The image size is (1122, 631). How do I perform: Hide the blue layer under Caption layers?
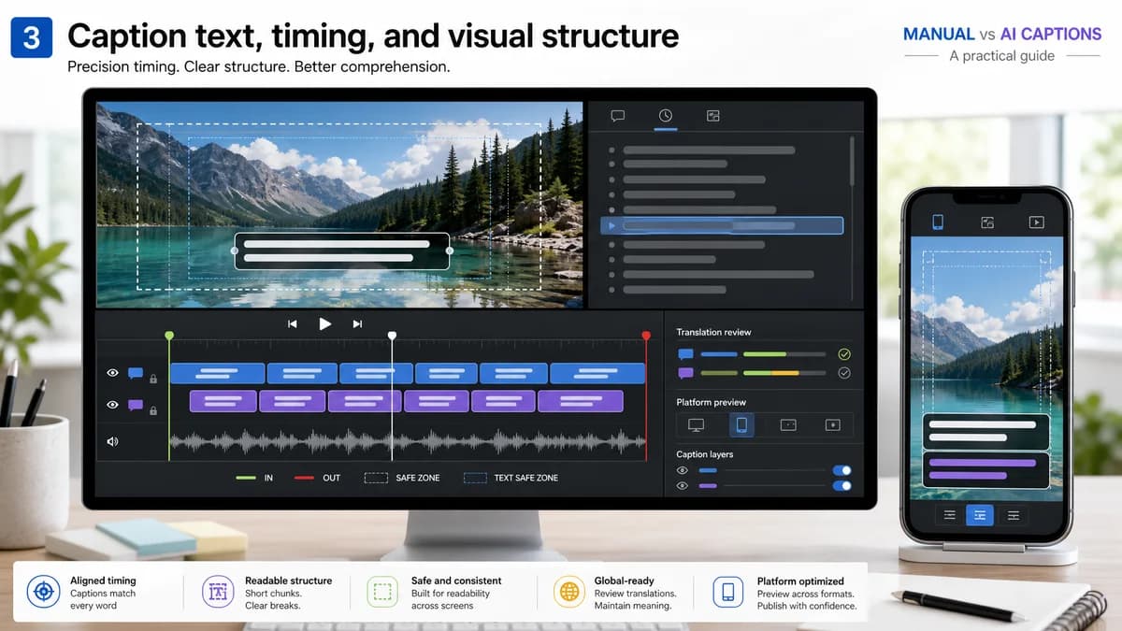pyautogui.click(x=683, y=471)
